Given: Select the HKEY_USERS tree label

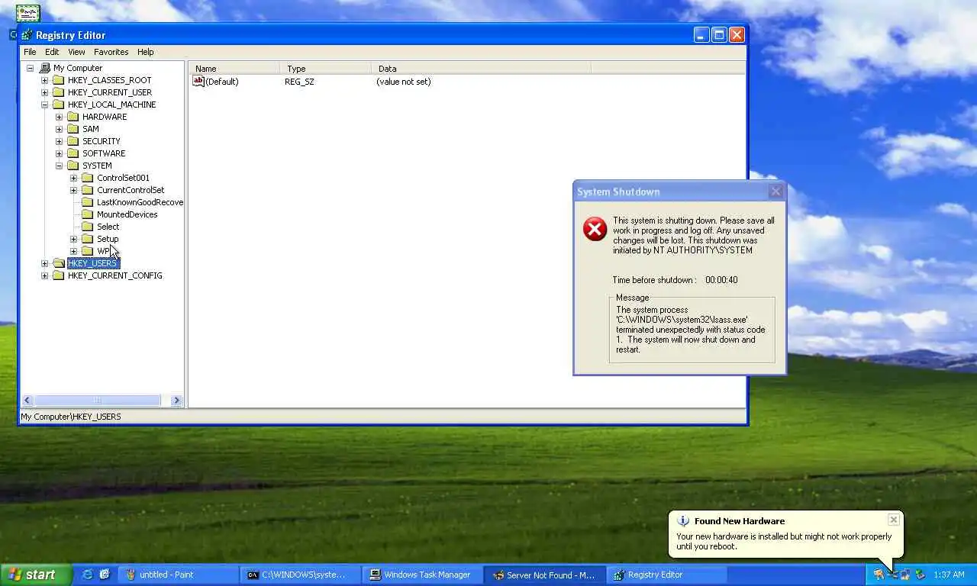Looking at the screenshot, I should (x=92, y=263).
